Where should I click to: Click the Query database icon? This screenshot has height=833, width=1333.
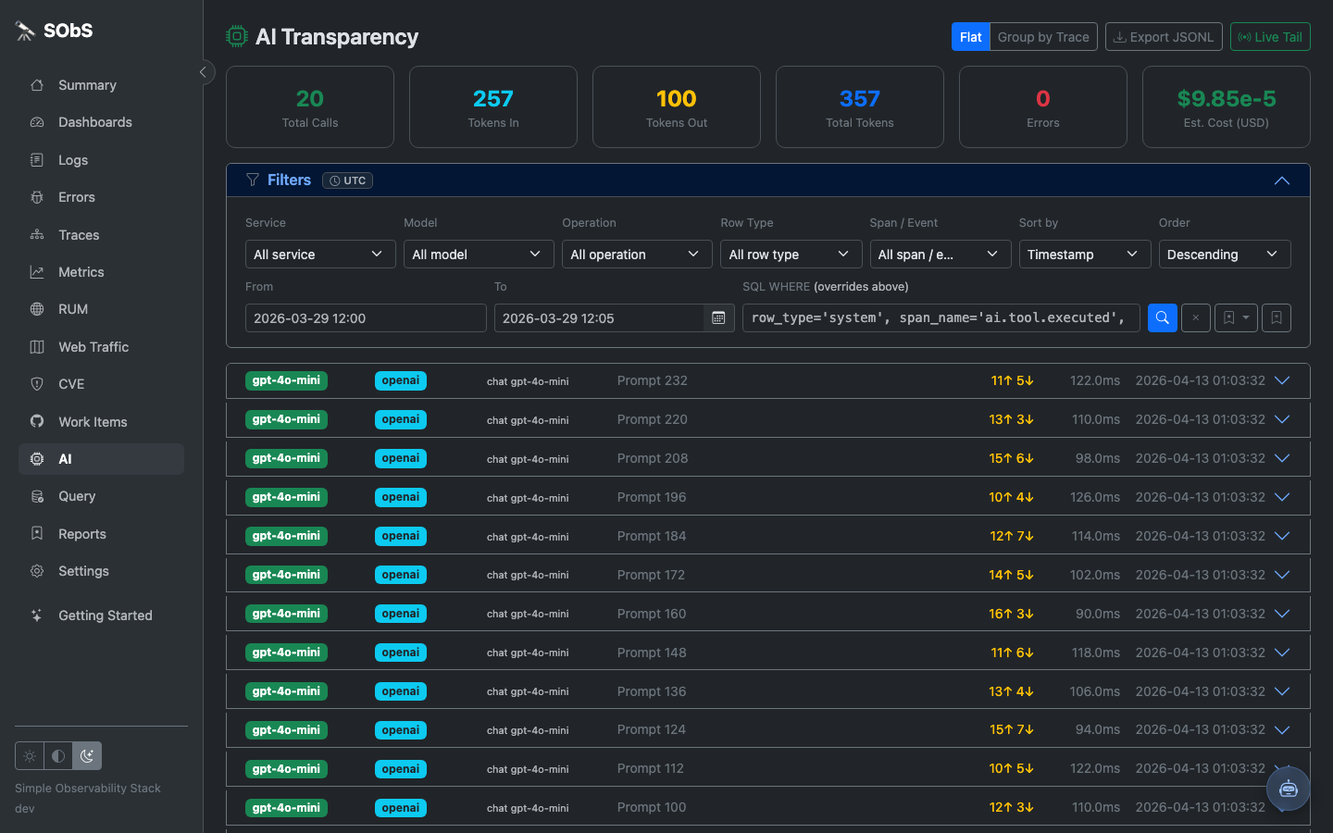[x=37, y=496]
